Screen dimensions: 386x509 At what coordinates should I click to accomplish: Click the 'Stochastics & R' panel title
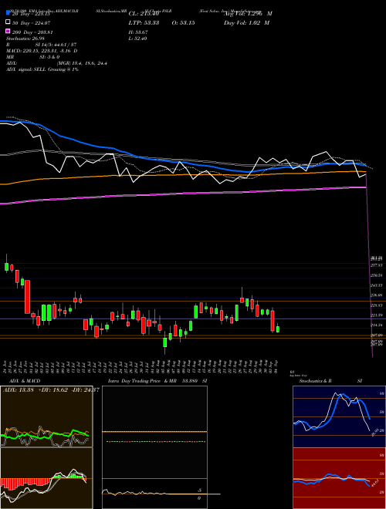(x=316, y=381)
